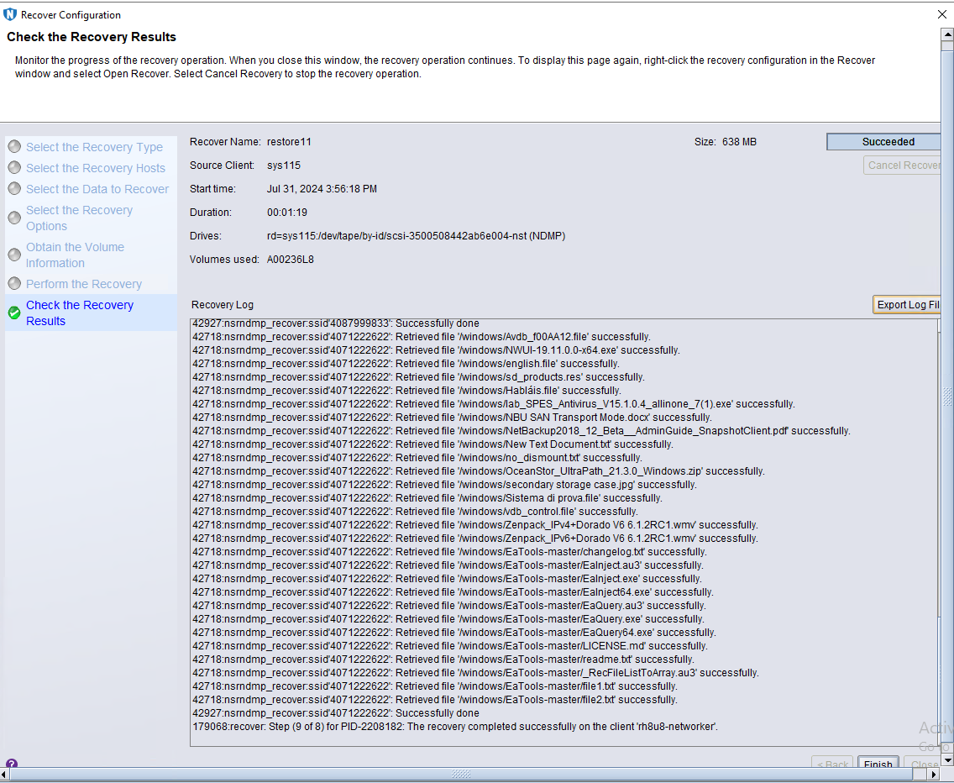Select the log line for Avdb_f00AA12.file

[422, 337]
